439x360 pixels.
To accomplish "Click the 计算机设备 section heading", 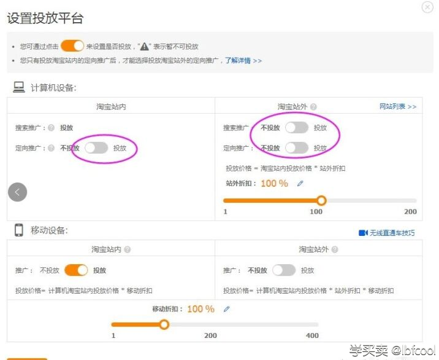I will click(x=53, y=88).
